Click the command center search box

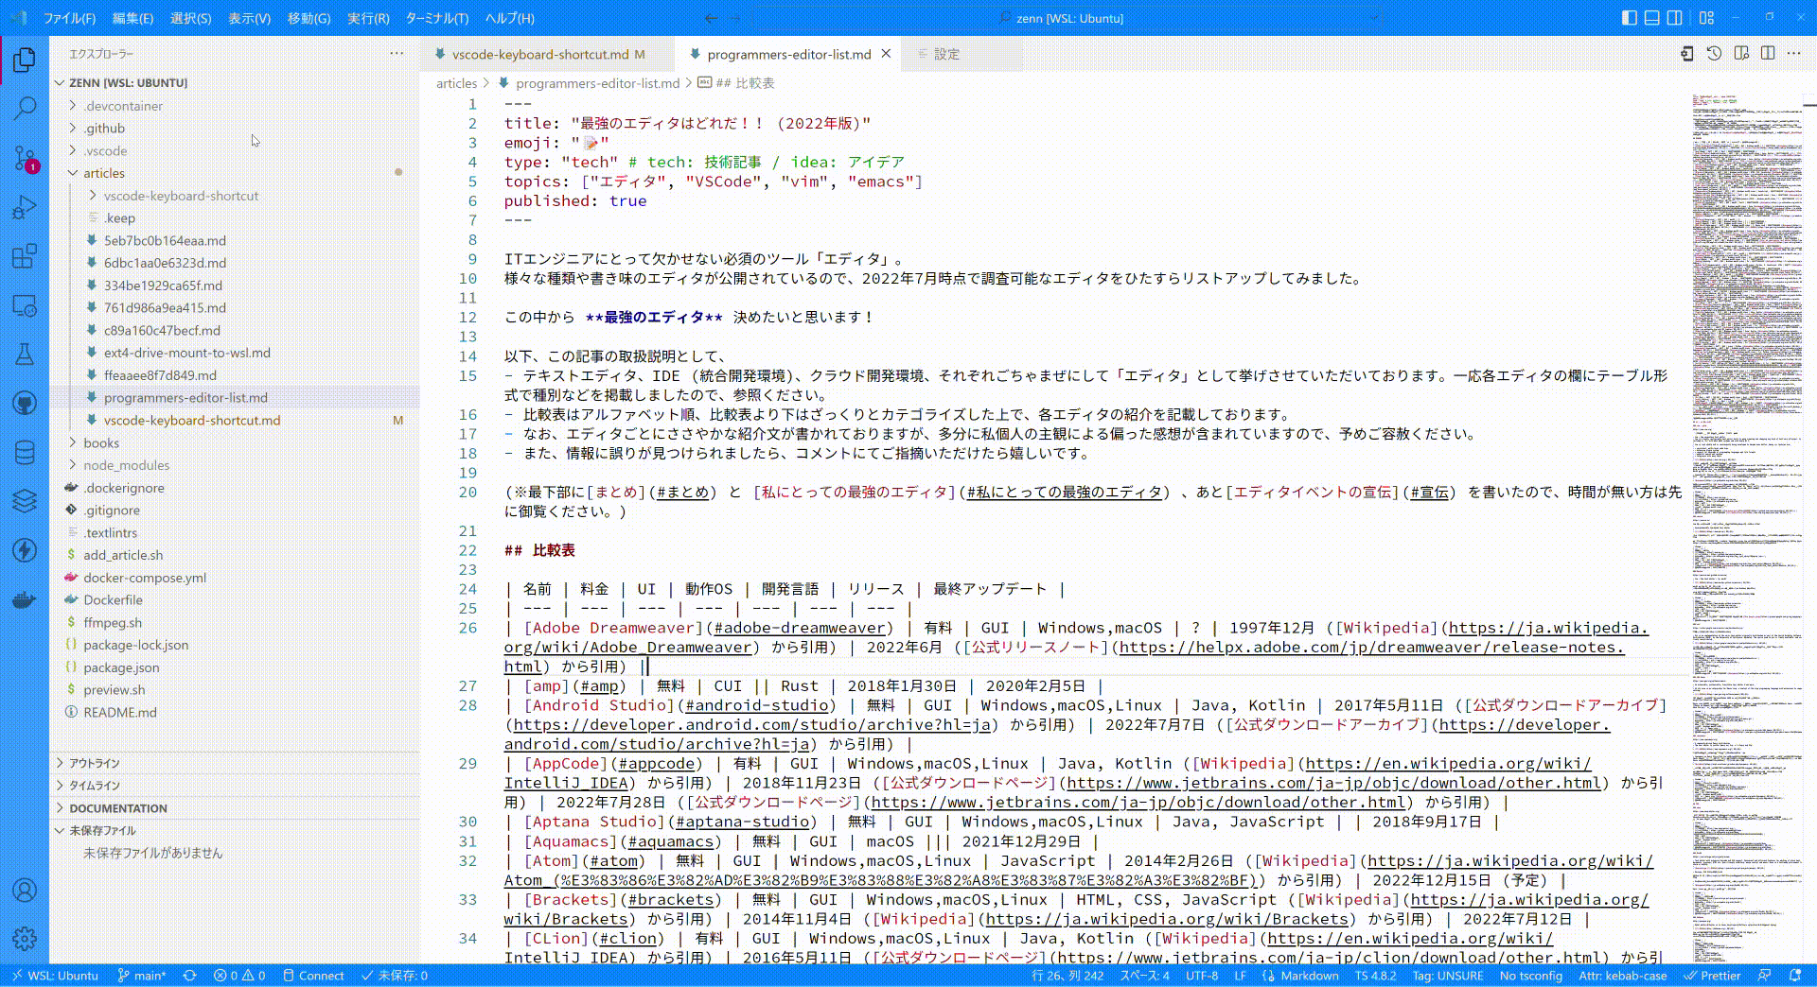click(x=1069, y=18)
